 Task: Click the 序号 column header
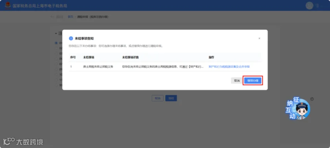click(x=73, y=57)
